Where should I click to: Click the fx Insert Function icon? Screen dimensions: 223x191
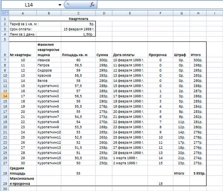92,5
